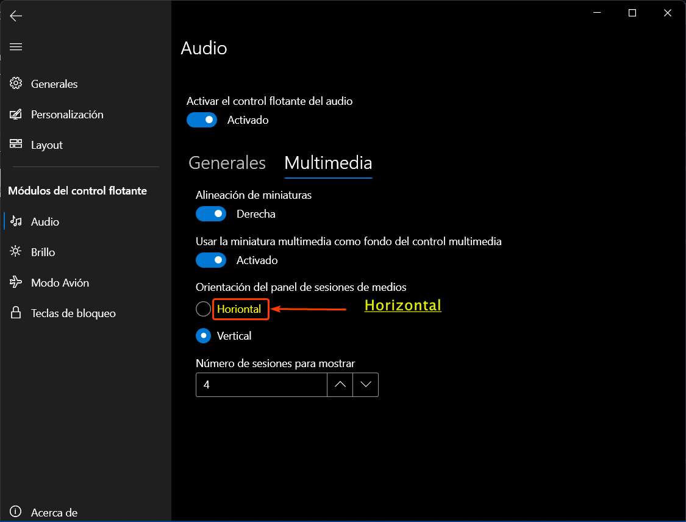Maximize the settings window
686x522 pixels.
(632, 13)
